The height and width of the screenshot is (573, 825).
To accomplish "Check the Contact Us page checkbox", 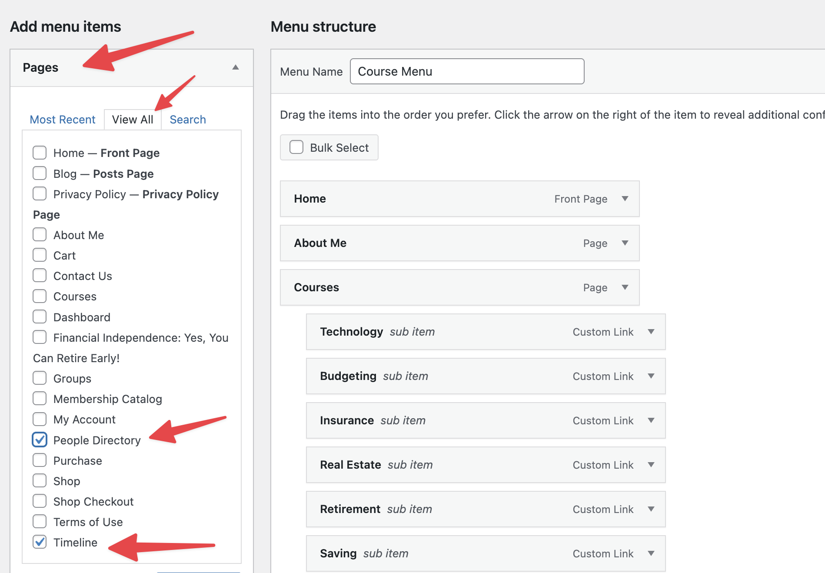I will [x=40, y=276].
